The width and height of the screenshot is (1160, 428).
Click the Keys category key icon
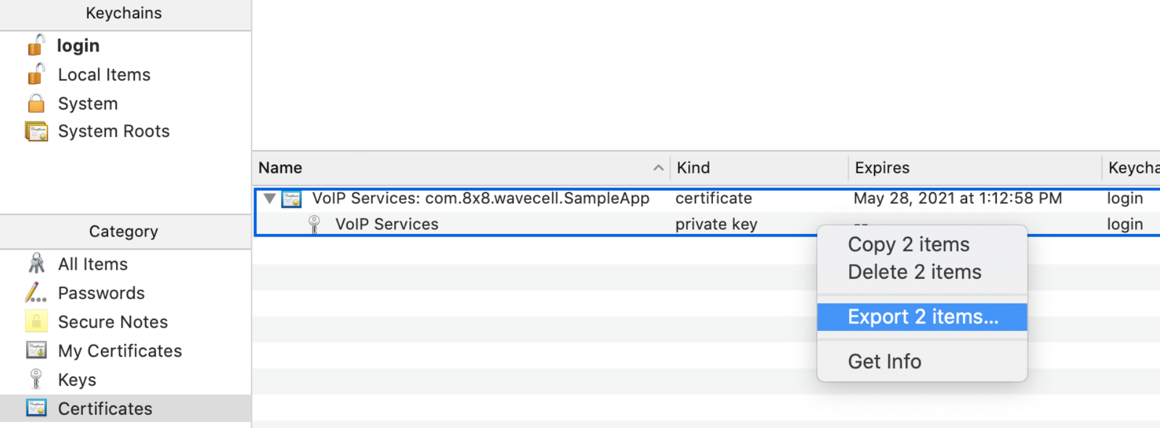(36, 379)
